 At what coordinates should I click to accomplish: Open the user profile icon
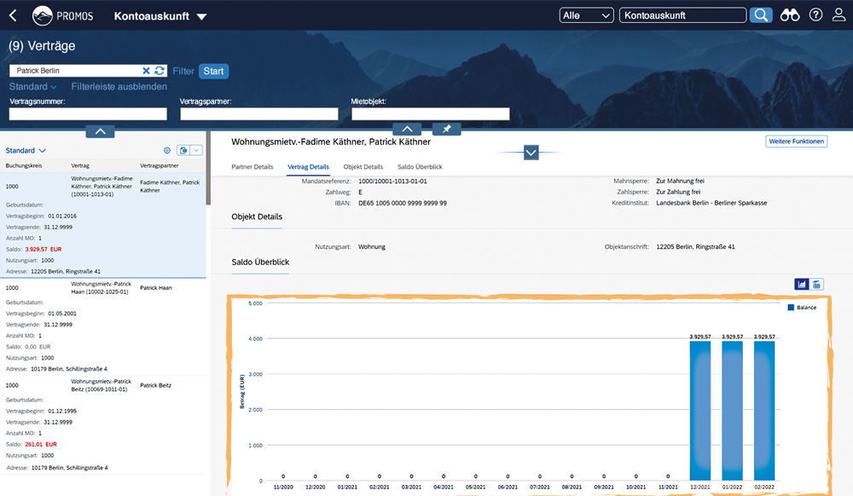coord(839,15)
